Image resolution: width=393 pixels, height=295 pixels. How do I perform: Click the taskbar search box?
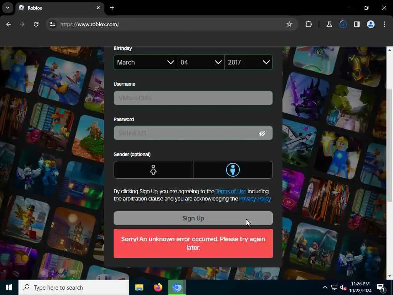(x=74, y=287)
